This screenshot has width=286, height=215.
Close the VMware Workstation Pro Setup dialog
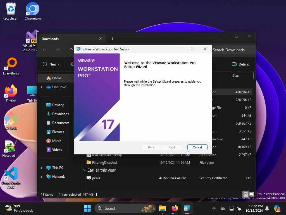(205, 49)
